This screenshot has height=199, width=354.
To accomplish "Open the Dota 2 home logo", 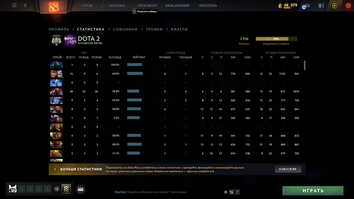I will click(54, 6).
